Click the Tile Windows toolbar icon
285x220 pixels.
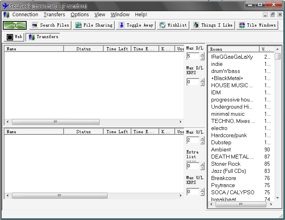242,25
